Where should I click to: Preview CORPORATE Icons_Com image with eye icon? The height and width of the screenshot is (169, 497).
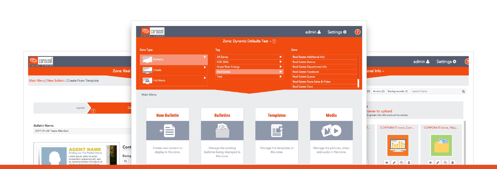[x=387, y=163]
